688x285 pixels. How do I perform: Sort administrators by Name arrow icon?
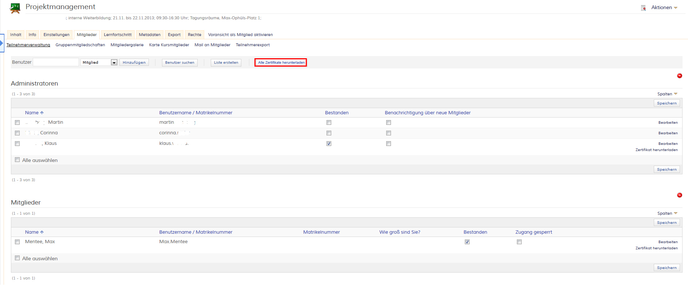[42, 113]
